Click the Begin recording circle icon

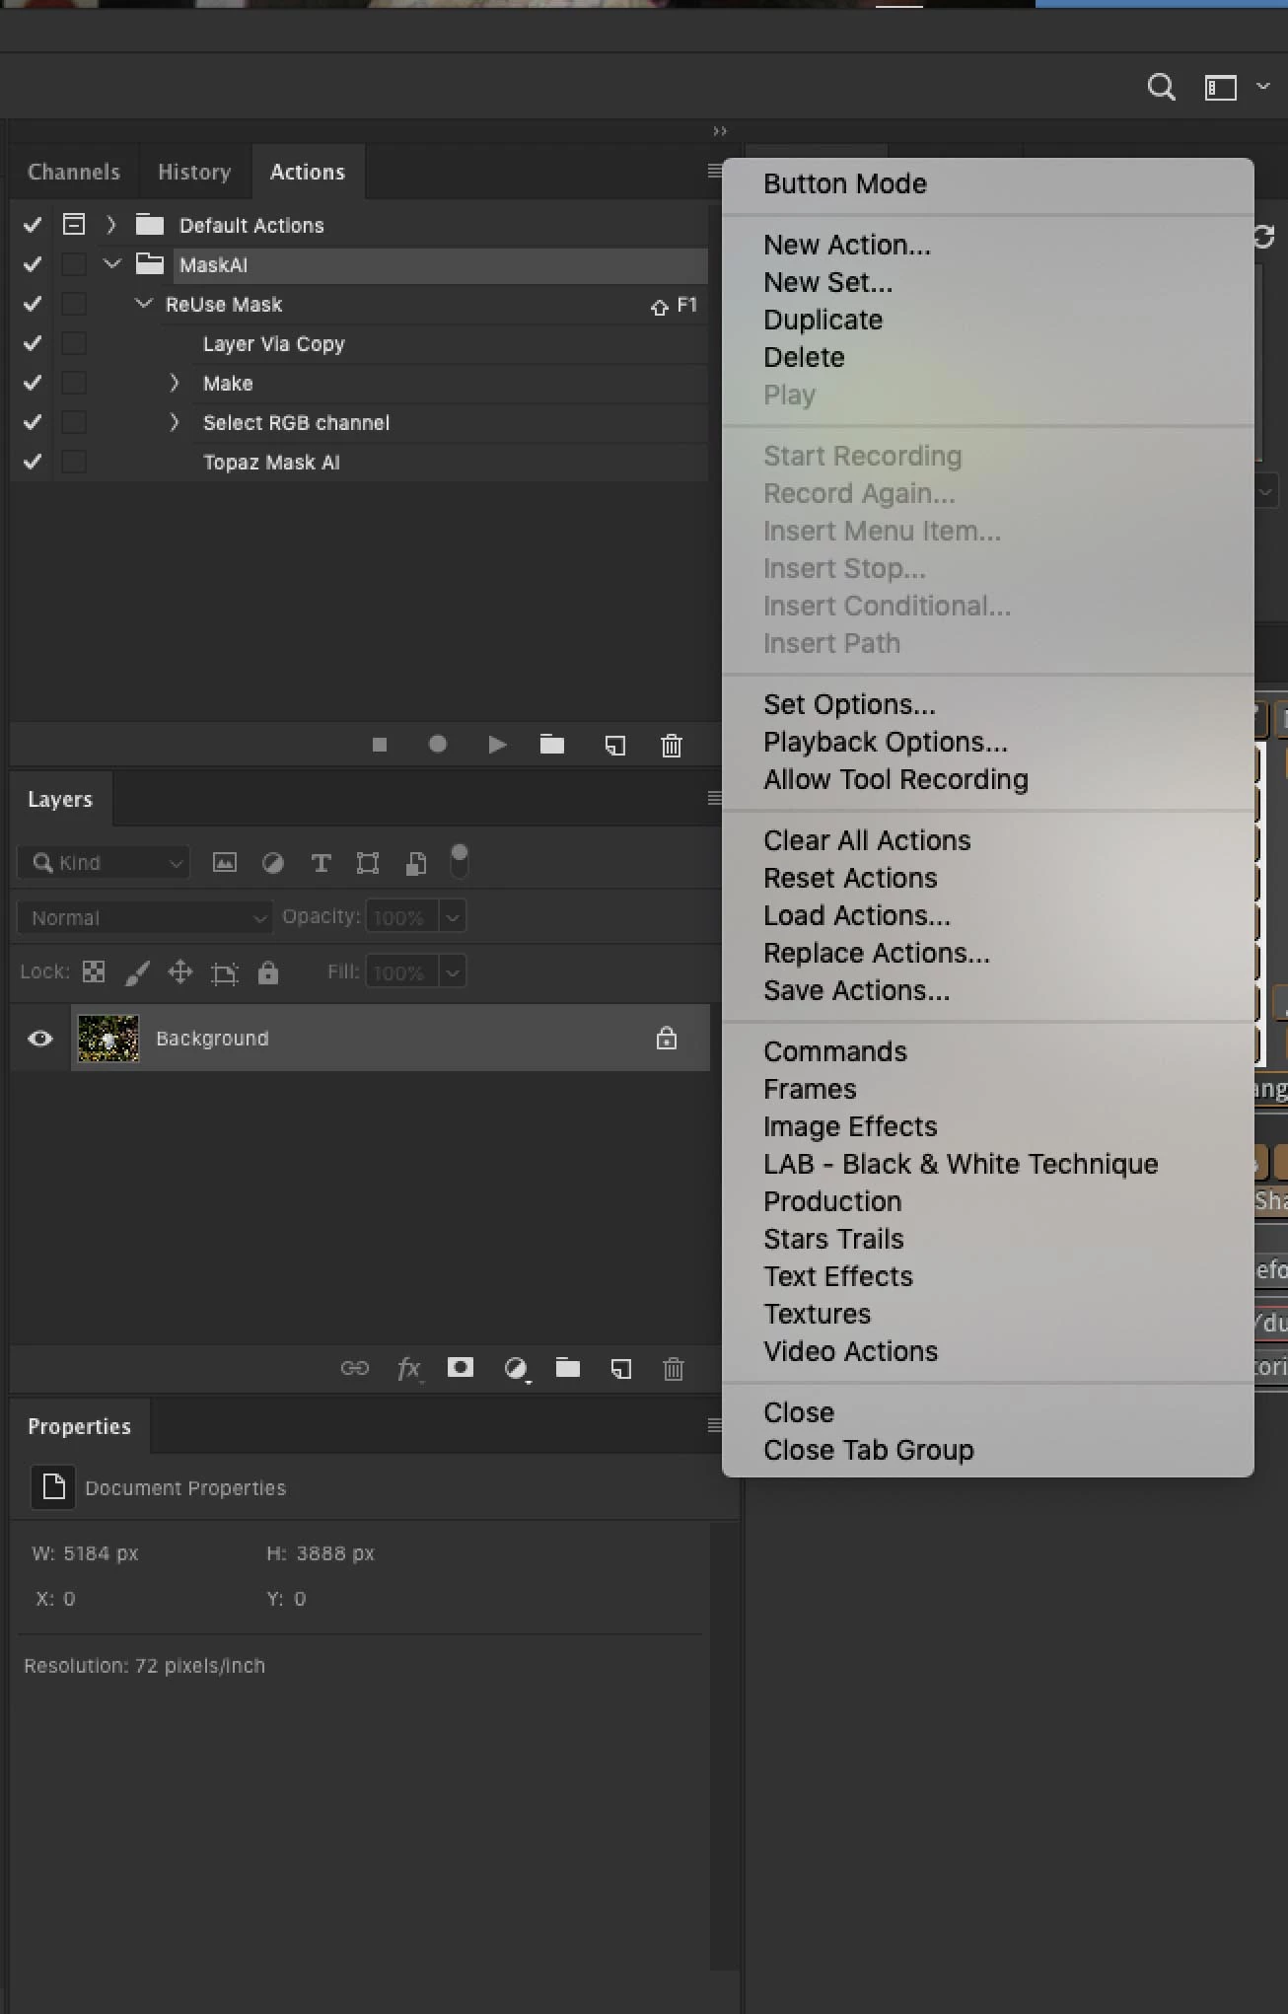coord(438,745)
